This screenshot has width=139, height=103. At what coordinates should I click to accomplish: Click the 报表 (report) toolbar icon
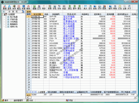click(x=95, y=7)
